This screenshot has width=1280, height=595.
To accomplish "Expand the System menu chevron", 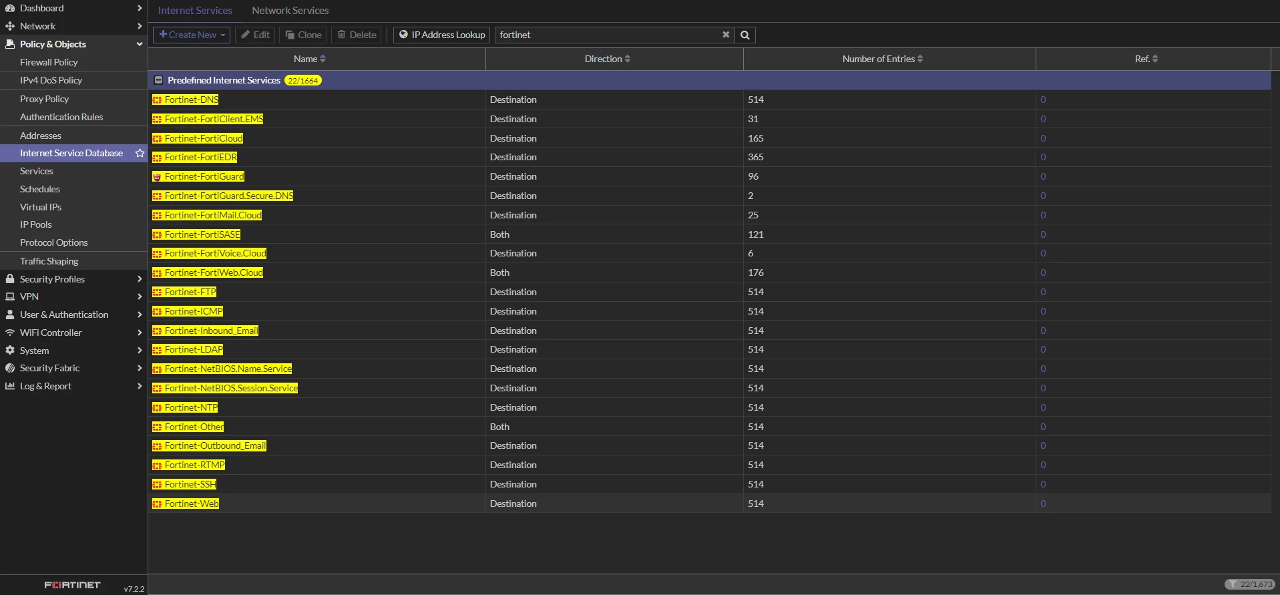I will pos(139,350).
